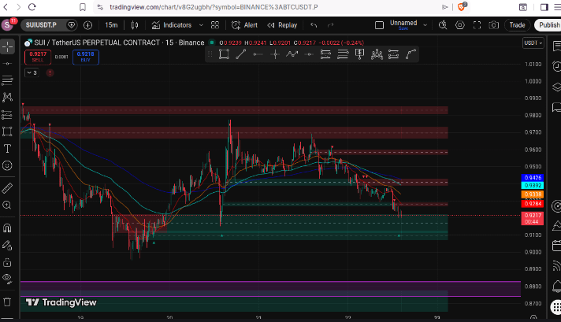This screenshot has height=322, width=561.
Task: Hide all drawings with the eye icon
Action: tap(7, 279)
